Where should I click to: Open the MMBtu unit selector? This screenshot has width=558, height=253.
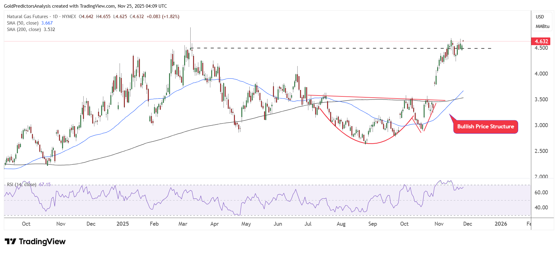(x=542, y=26)
